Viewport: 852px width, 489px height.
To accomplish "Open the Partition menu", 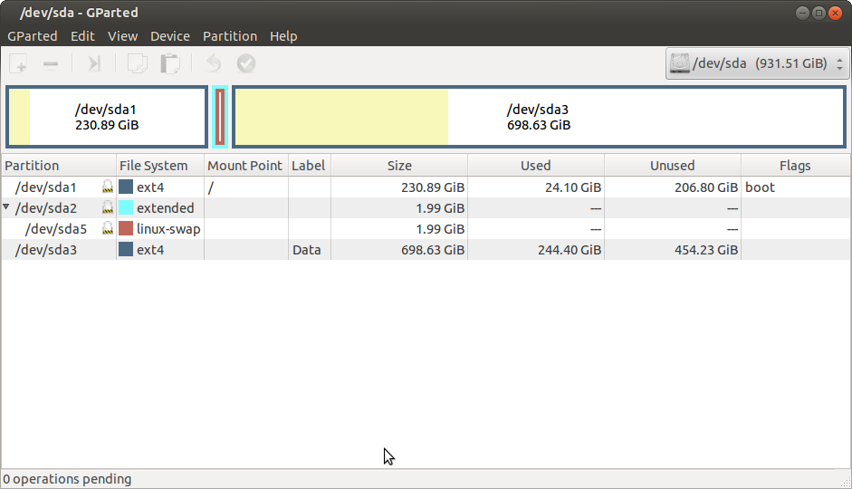I will click(x=229, y=36).
